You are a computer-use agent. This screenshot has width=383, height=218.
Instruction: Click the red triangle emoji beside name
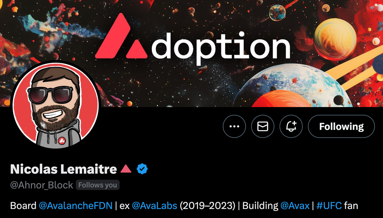(x=126, y=168)
